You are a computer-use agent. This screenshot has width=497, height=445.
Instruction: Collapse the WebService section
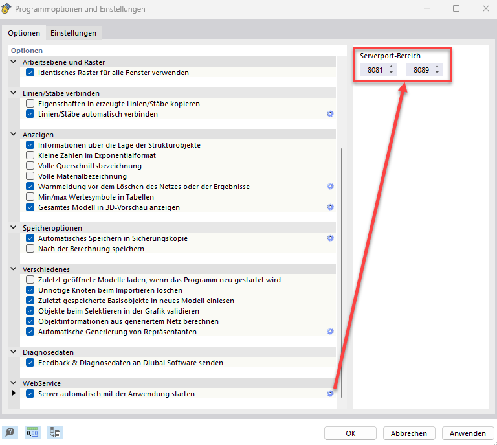point(14,383)
